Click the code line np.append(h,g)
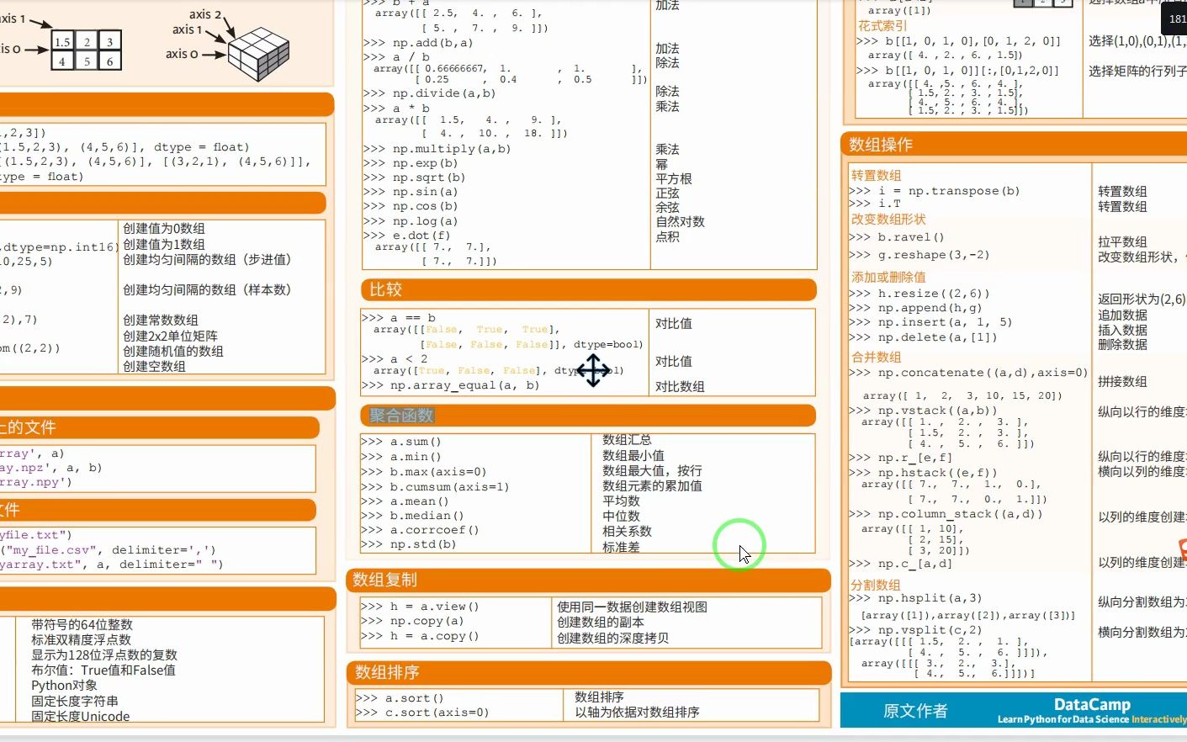 (915, 308)
